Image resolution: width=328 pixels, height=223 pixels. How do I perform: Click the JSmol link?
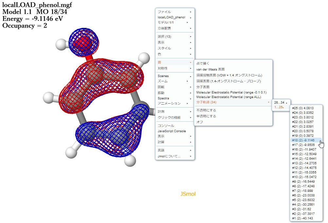[x=189, y=194]
